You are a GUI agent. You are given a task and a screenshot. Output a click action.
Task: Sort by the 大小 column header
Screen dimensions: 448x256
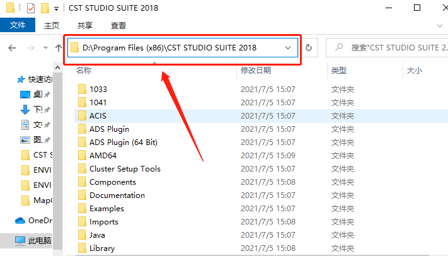414,71
